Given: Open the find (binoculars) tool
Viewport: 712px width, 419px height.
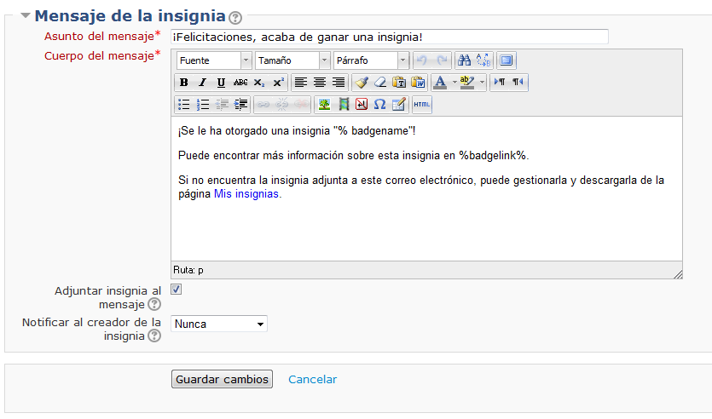Looking at the screenshot, I should [464, 60].
